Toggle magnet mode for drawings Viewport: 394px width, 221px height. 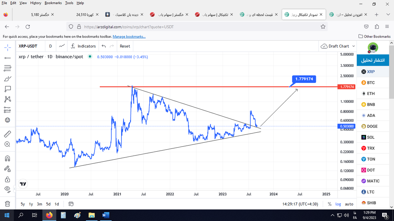pyautogui.click(x=8, y=158)
